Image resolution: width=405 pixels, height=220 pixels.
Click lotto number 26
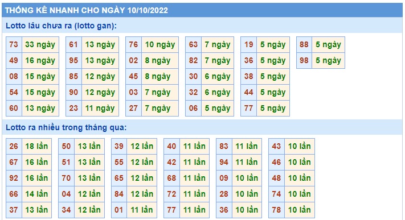(14, 147)
